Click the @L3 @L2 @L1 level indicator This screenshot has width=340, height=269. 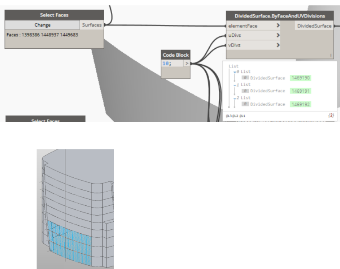pyautogui.click(x=235, y=116)
